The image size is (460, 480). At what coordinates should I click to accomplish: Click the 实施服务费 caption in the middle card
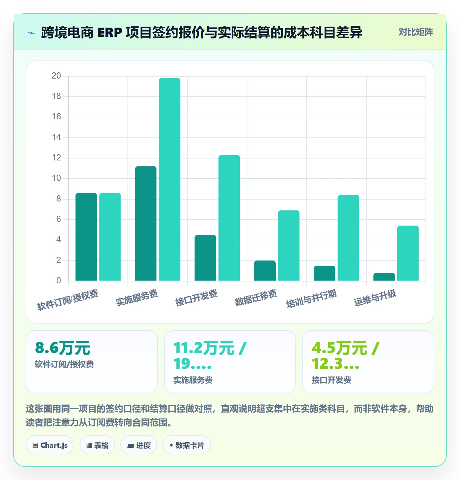tap(193, 380)
